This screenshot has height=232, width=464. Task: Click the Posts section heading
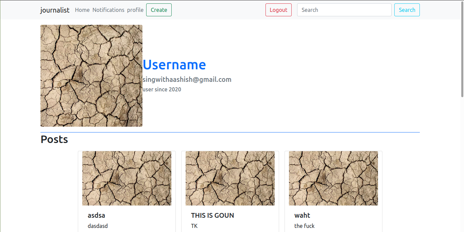[x=54, y=140]
